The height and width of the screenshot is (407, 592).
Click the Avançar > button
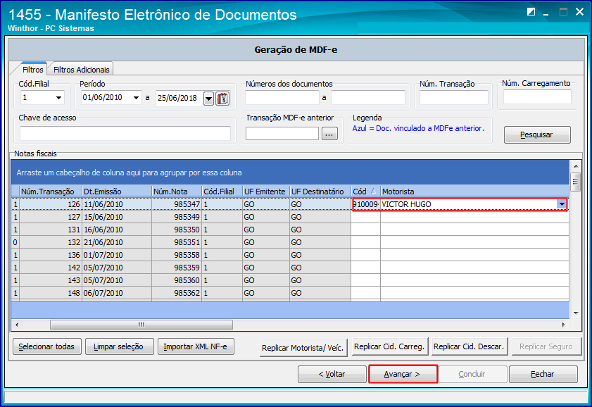pos(403,374)
